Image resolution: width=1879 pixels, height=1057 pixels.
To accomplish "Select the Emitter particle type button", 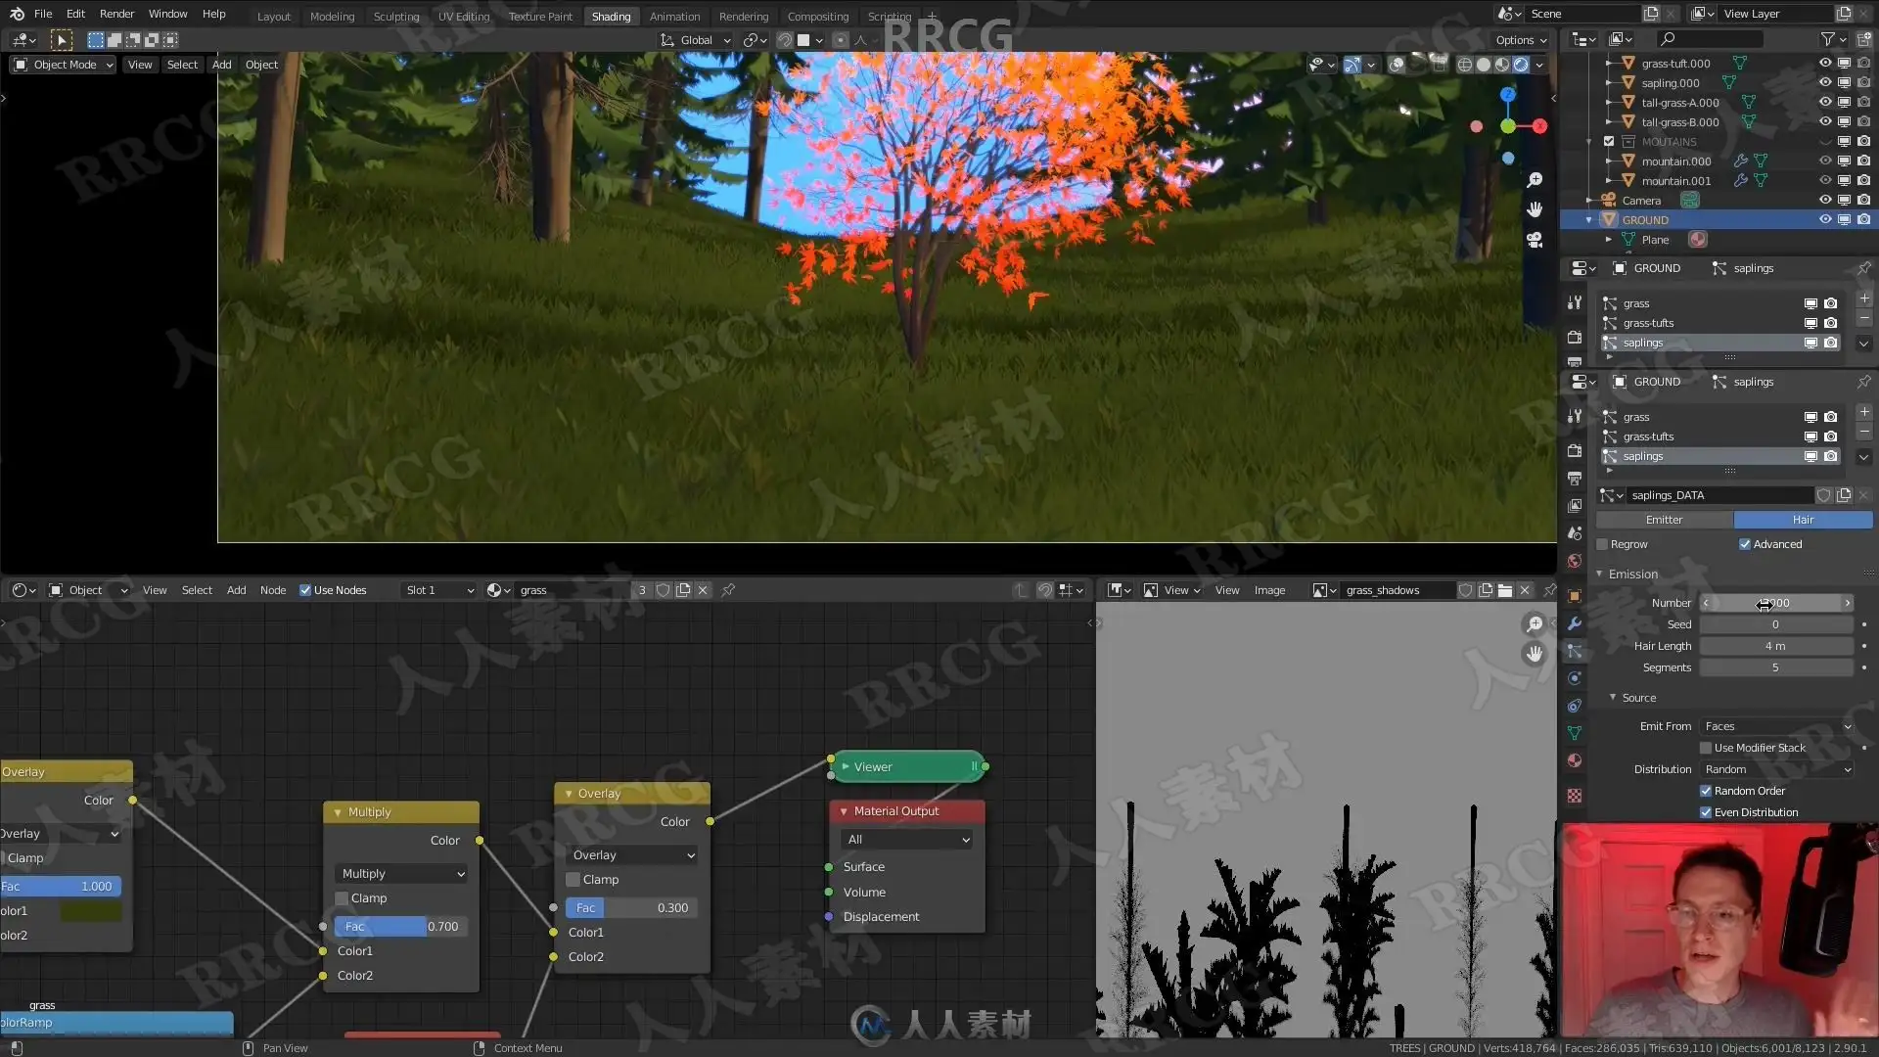I will point(1664,520).
